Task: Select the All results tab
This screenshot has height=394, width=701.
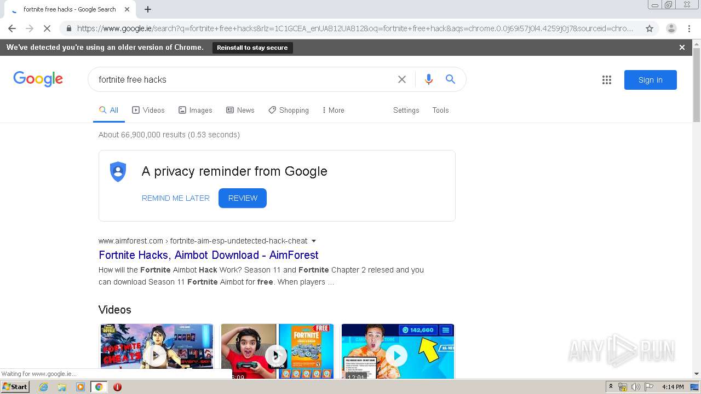Action: [108, 111]
